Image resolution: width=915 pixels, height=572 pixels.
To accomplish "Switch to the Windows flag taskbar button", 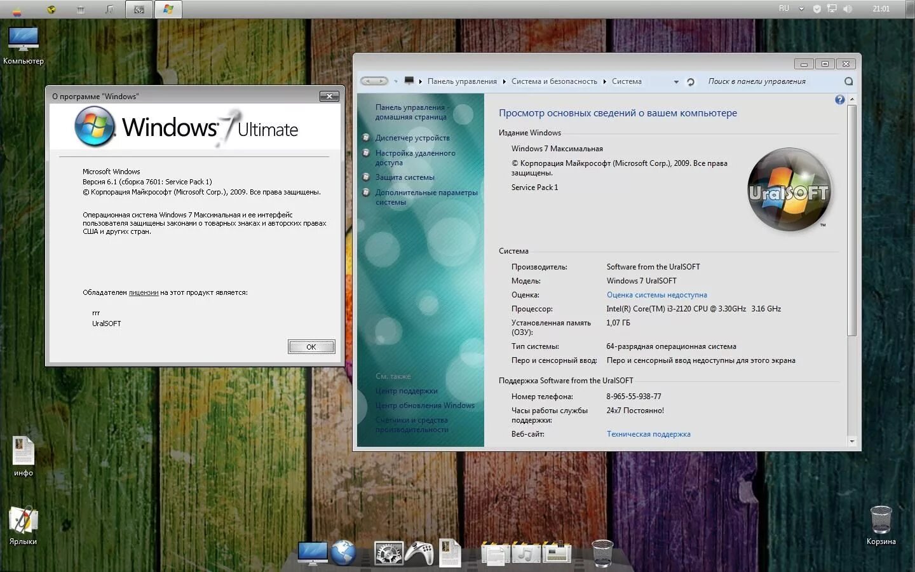I will [168, 10].
